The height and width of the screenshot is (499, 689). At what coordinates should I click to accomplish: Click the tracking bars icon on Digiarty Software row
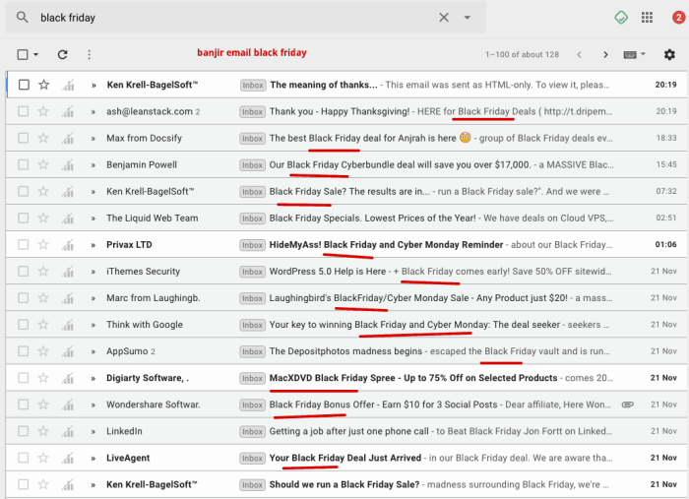click(68, 378)
